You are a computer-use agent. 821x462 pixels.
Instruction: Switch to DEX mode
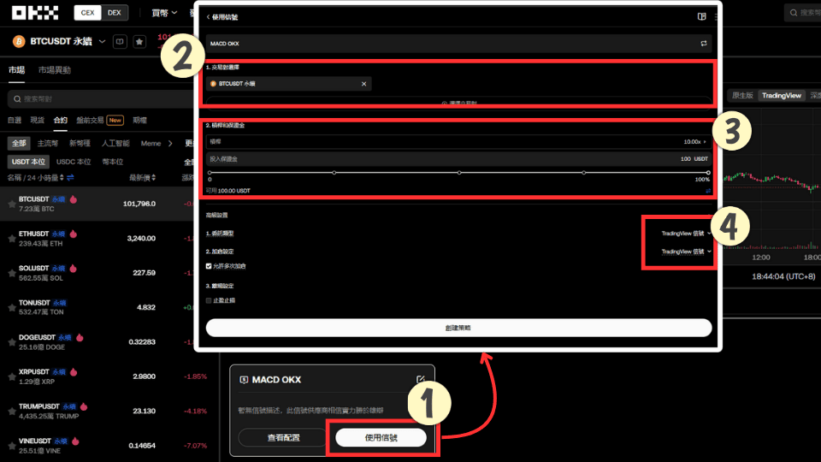pyautogui.click(x=114, y=13)
